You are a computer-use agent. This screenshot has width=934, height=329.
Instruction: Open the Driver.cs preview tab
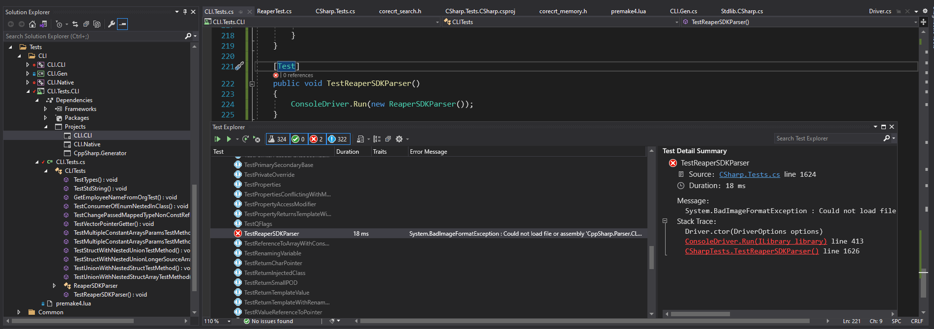[x=880, y=11]
